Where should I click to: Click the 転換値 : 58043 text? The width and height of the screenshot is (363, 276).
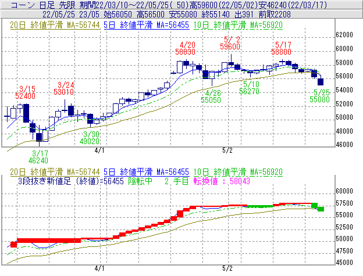click(x=222, y=181)
